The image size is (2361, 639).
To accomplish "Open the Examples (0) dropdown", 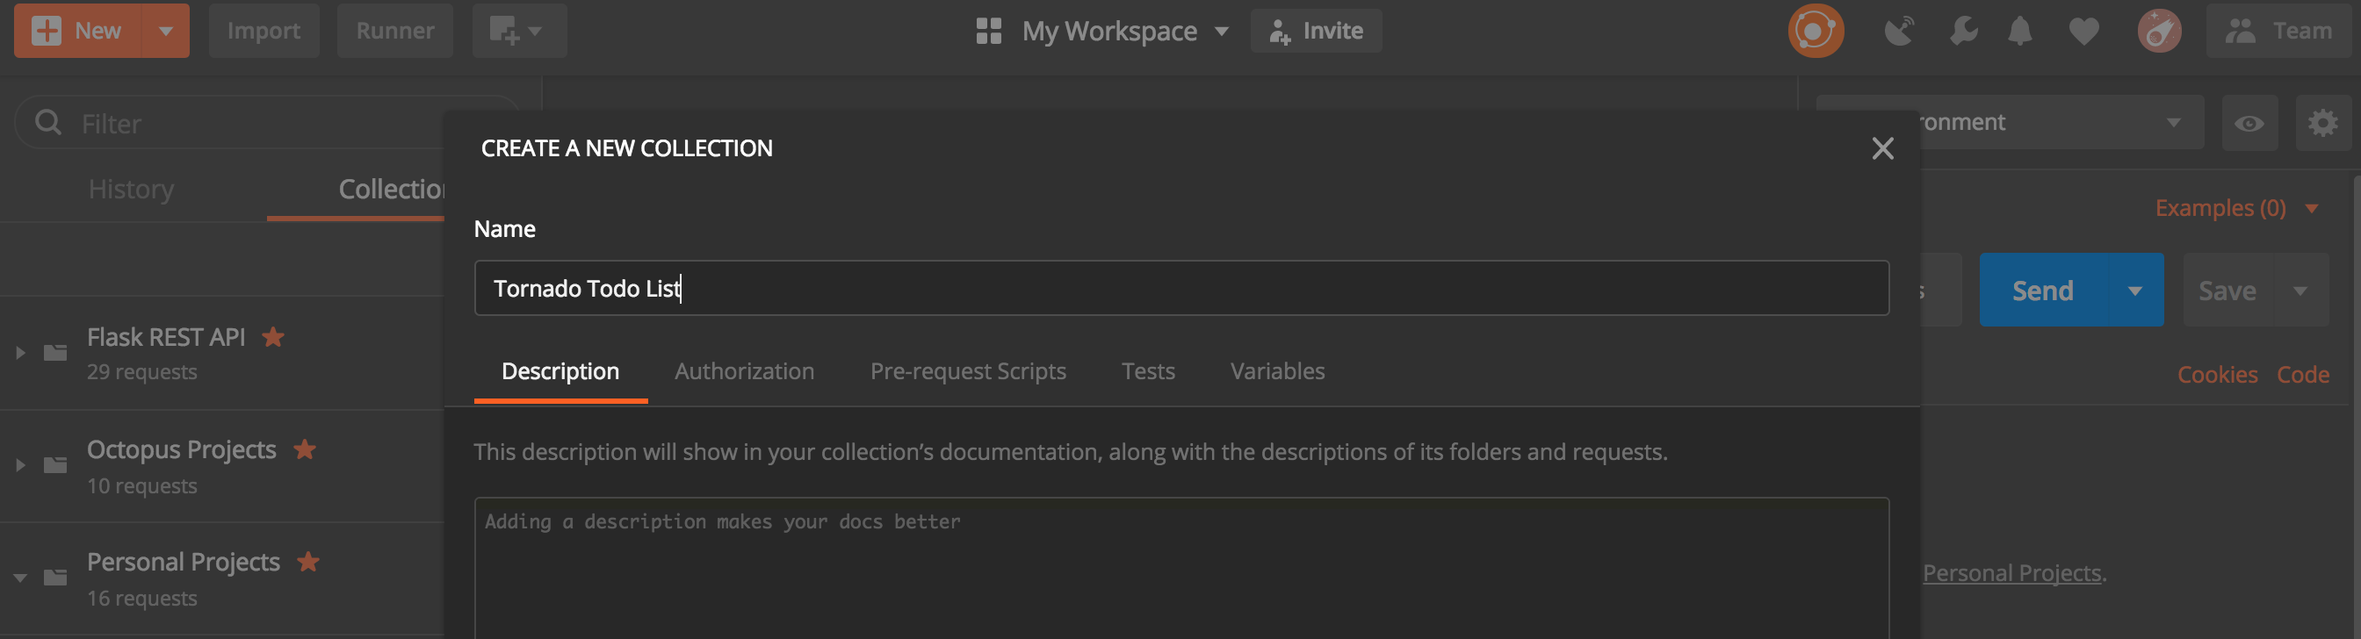I will 2236,208.
